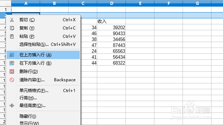The image size is (223, 125).
Task: Choose 复制 (Y) menu entry
Action: (x=43, y=28)
